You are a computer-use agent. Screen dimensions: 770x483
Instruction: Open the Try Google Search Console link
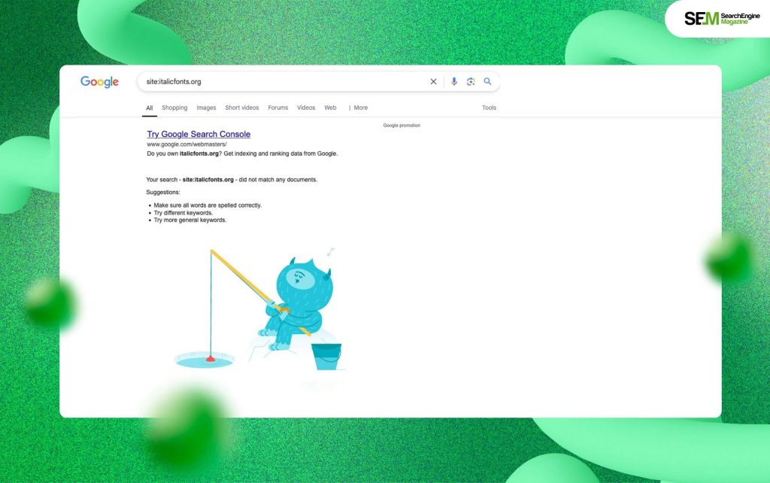[x=199, y=134]
